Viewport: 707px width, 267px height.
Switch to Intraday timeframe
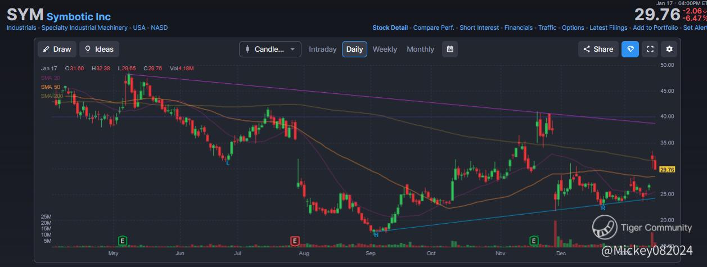(323, 49)
